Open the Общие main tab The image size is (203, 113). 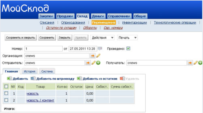click(140, 16)
